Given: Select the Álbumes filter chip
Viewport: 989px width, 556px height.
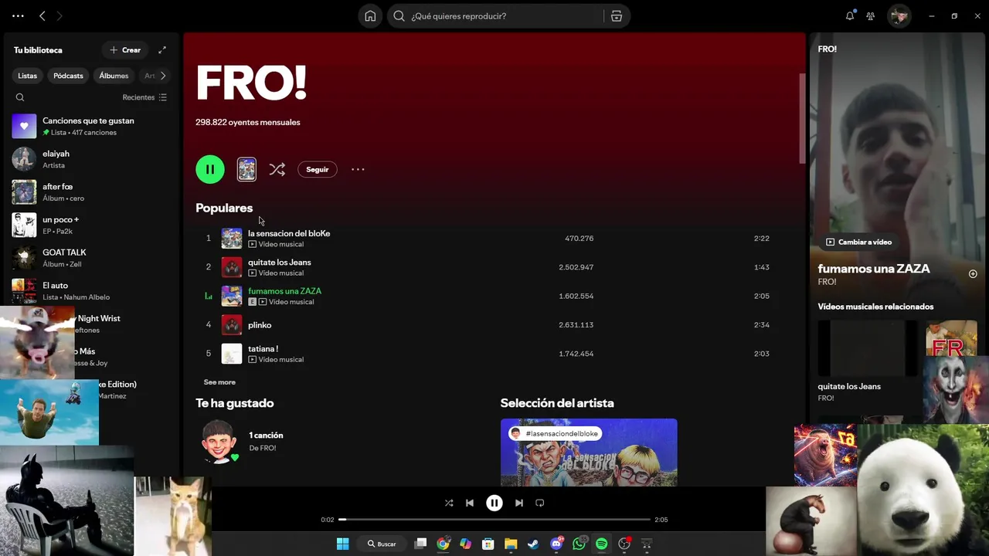Looking at the screenshot, I should click(114, 76).
